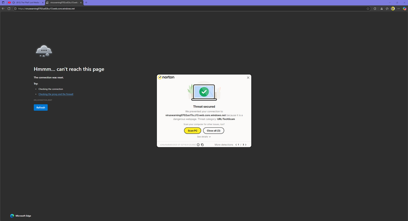This screenshot has height=221, width=408.
Task: Close the viruswarning tab
Action: click(x=81, y=3)
